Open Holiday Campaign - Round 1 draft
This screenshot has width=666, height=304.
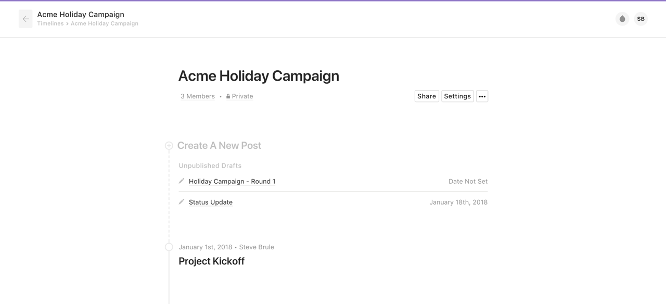232,181
